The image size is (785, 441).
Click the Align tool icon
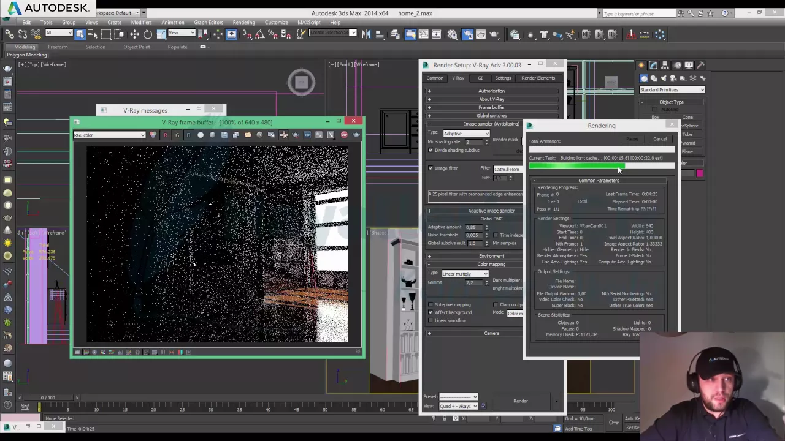tap(380, 34)
